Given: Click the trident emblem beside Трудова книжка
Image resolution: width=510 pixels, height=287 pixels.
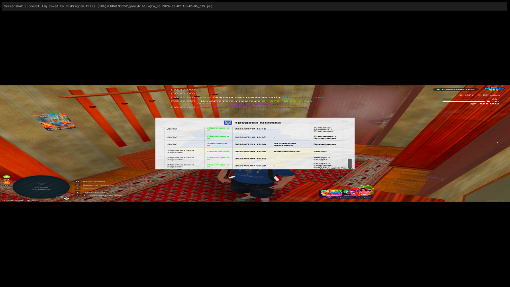Looking at the screenshot, I should (x=228, y=123).
